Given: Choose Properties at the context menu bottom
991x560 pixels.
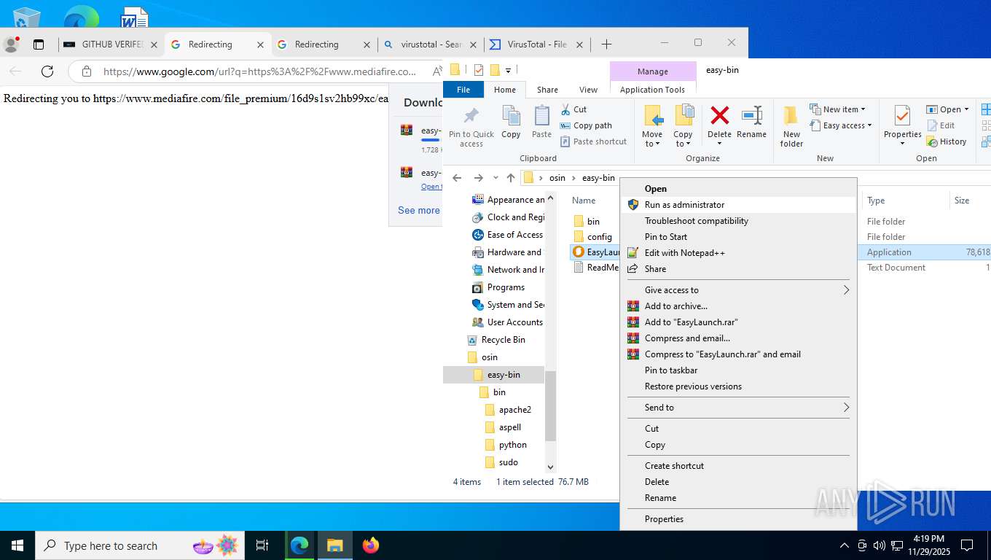Looking at the screenshot, I should (x=738, y=519).
